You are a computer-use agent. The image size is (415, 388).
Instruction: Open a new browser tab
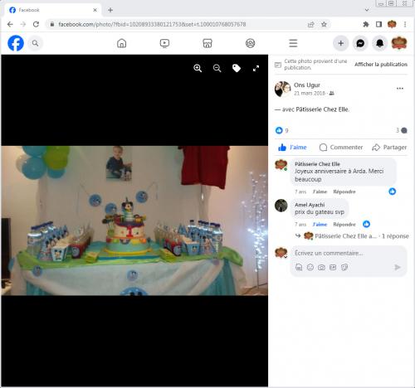click(x=110, y=10)
